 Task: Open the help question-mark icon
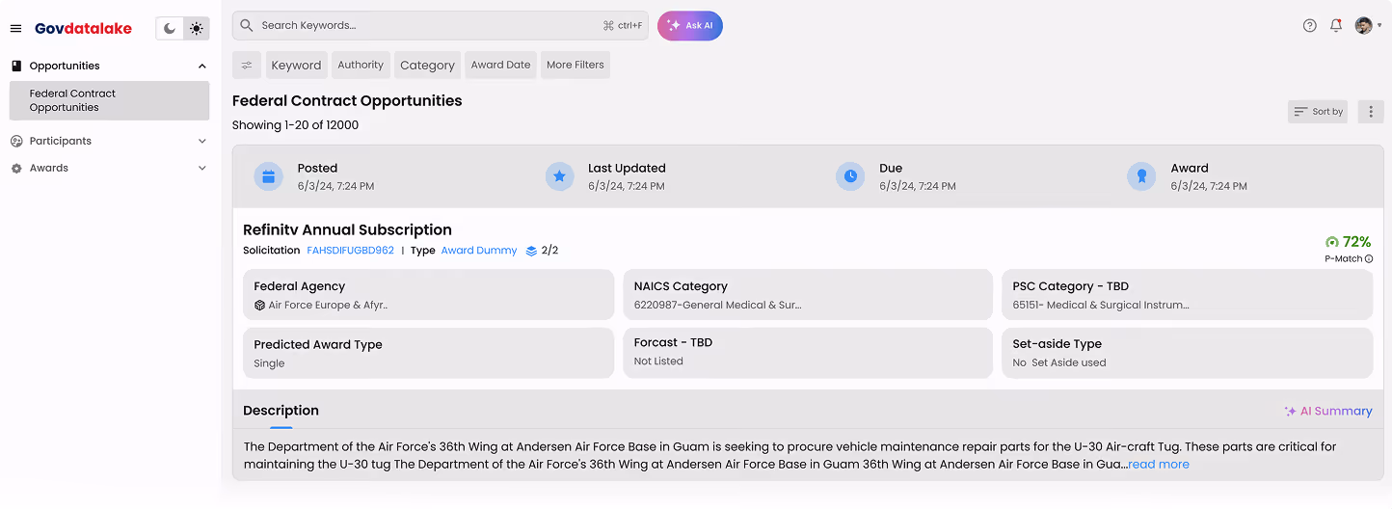(1309, 26)
